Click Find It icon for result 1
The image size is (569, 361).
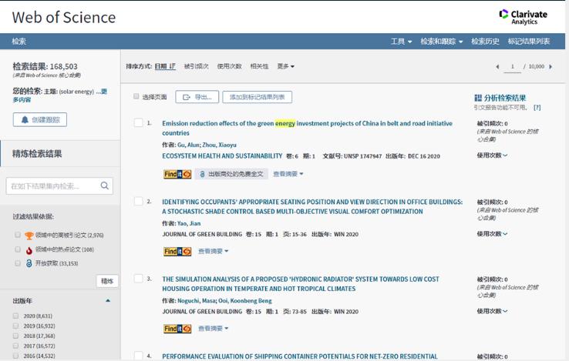[x=177, y=174]
